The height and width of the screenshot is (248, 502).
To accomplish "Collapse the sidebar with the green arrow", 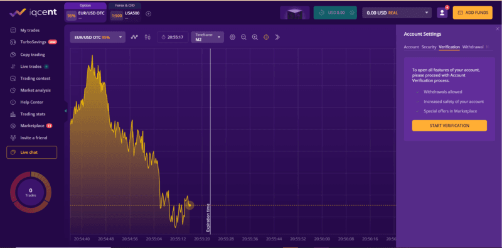I will (x=66, y=111).
